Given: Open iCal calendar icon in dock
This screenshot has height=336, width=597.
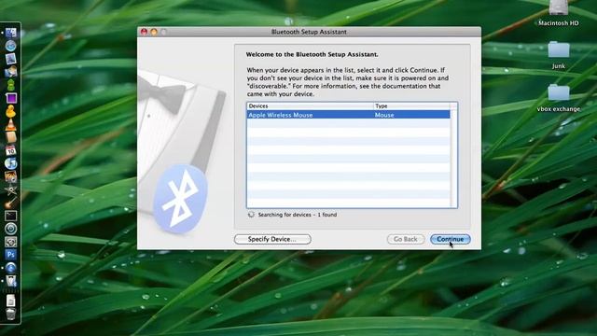Looking at the screenshot, I should pyautogui.click(x=10, y=150).
